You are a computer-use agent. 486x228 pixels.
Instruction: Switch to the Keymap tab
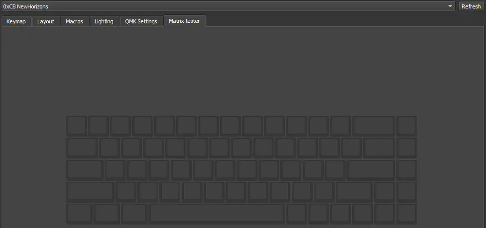pyautogui.click(x=16, y=21)
